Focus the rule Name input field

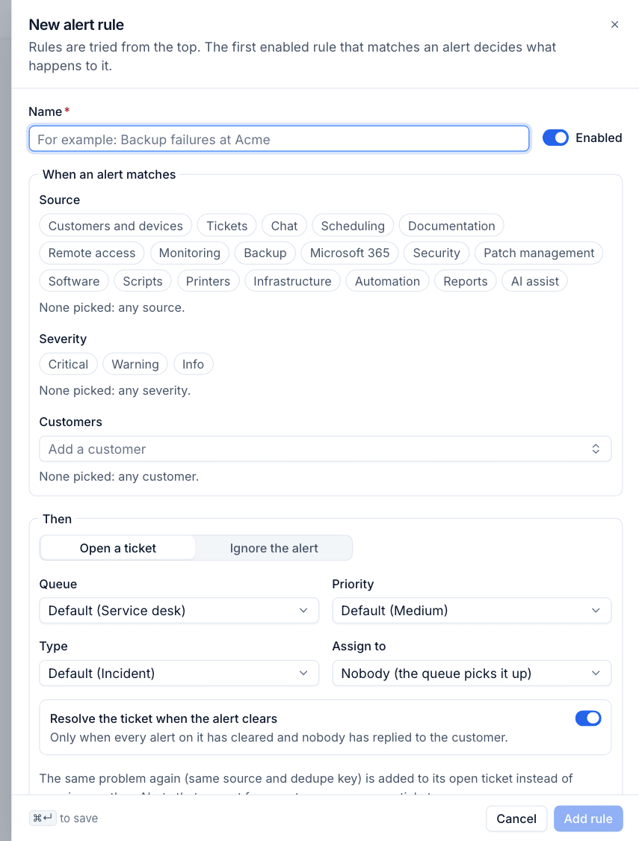[279, 139]
